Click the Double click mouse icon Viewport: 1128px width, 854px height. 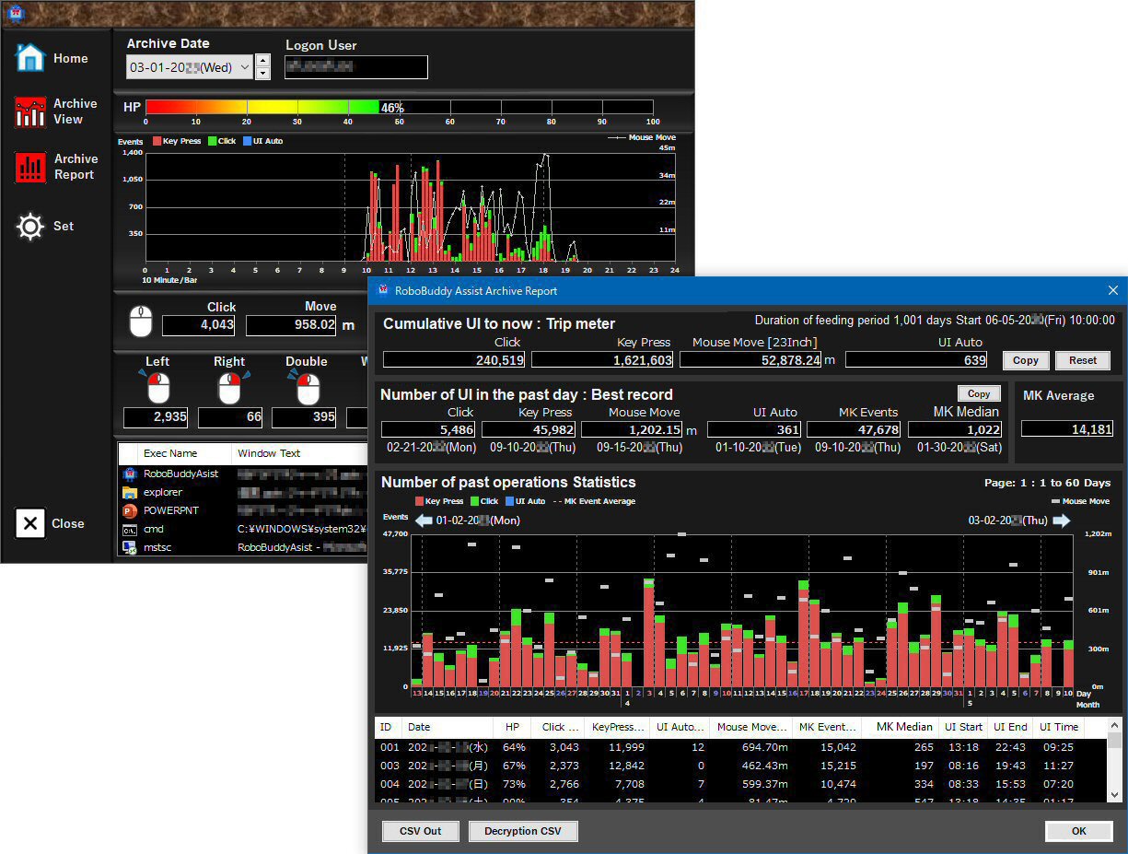[x=308, y=388]
